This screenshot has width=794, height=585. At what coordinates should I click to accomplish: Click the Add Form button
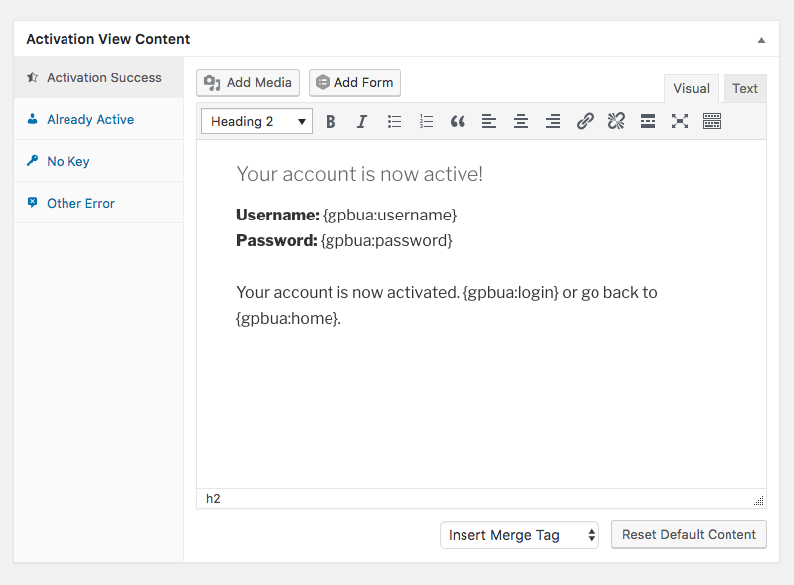pos(354,82)
